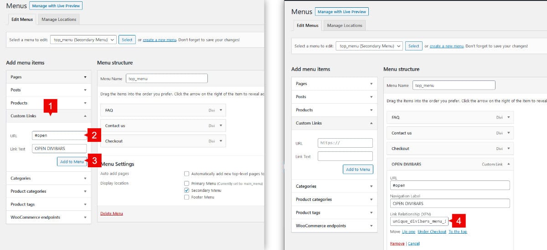
Task: Click the Posts arrow in right screenshot
Action: click(371, 97)
